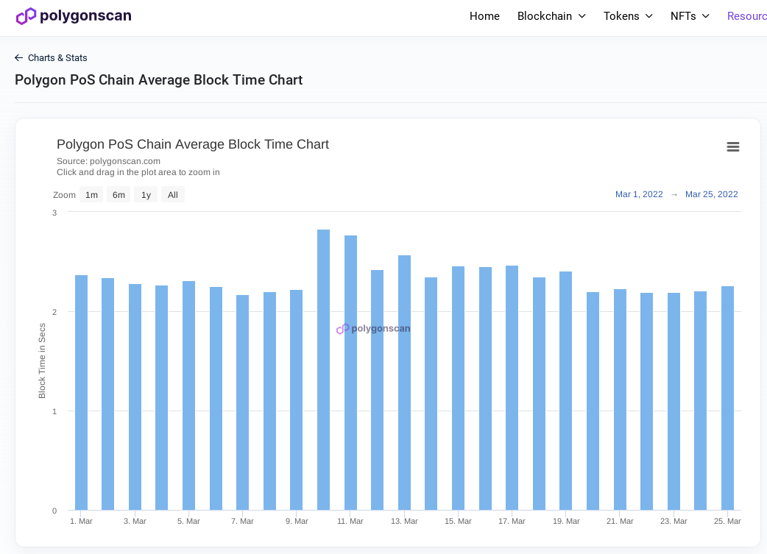Edit the Mar 25, 2022 end date
The image size is (767, 554).
[x=711, y=194]
